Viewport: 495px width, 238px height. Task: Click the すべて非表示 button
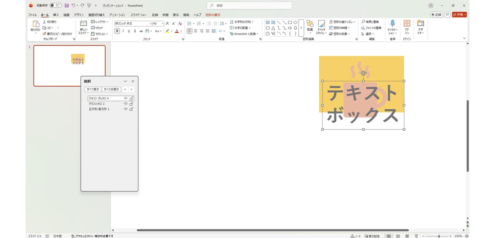[111, 89]
